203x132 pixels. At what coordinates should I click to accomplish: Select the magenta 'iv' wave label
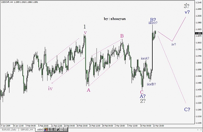pyautogui.click(x=50, y=88)
